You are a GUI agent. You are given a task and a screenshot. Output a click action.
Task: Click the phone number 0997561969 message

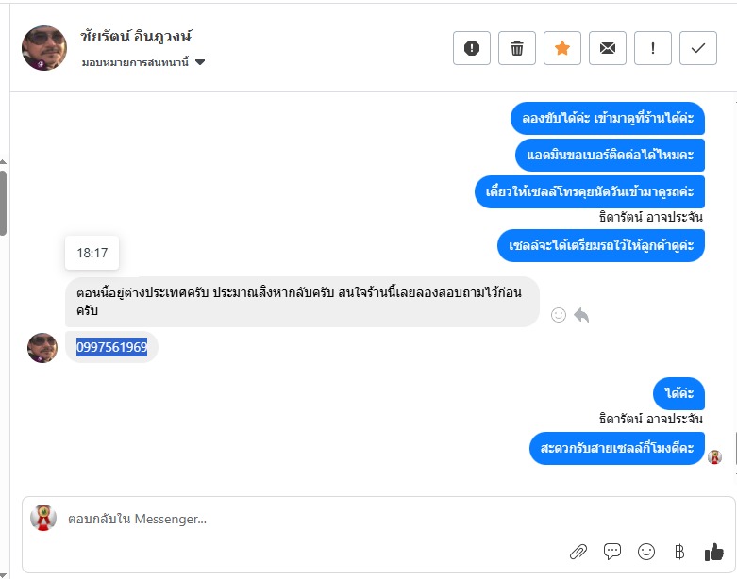pyautogui.click(x=111, y=348)
